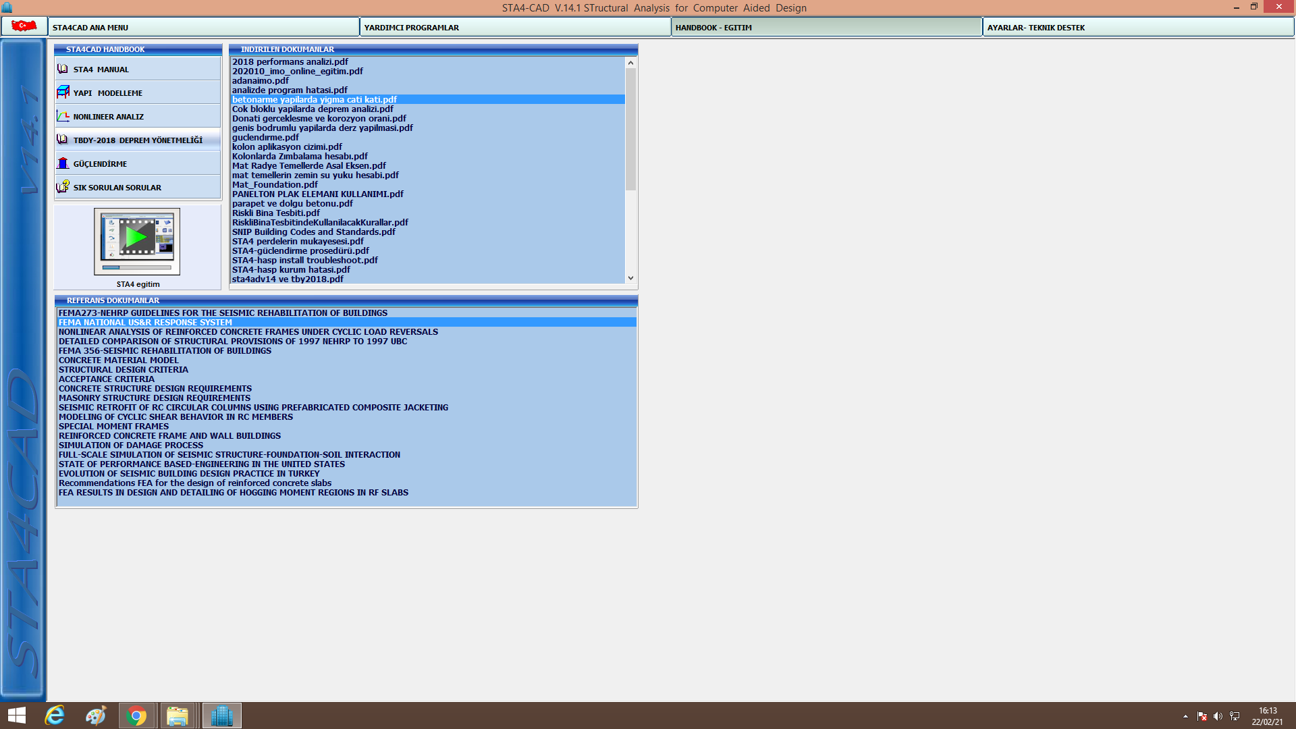Open Google Chrome from the taskbar
This screenshot has height=729, width=1296.
[x=136, y=715]
